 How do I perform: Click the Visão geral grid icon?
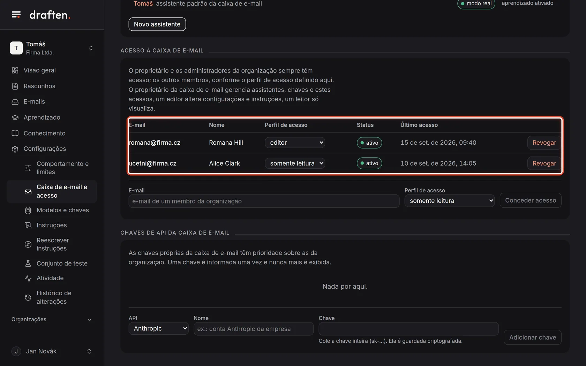[15, 70]
